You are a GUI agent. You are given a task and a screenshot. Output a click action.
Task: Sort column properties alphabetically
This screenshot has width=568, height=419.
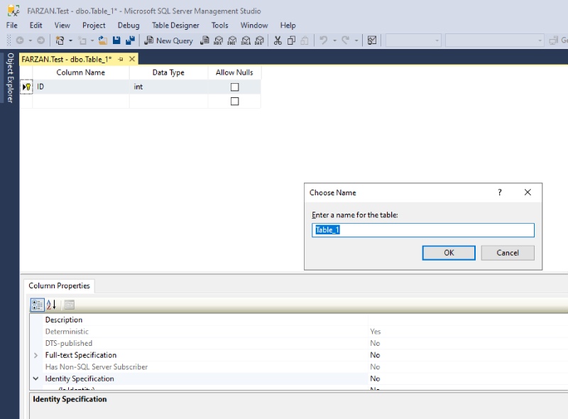[51, 305]
